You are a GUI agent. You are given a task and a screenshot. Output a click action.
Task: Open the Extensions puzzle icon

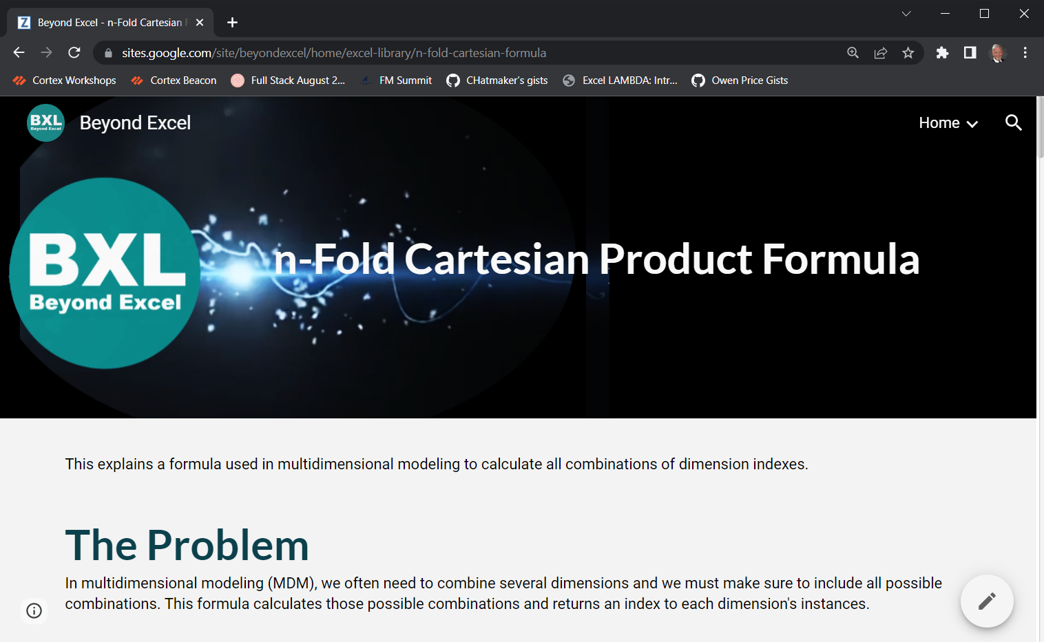(942, 53)
